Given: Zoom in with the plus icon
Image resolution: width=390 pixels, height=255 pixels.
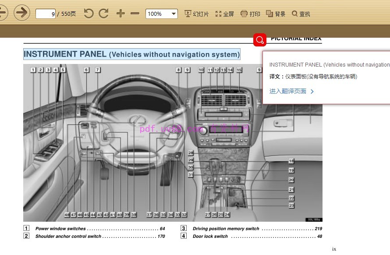Looking at the screenshot, I should click(x=121, y=14).
